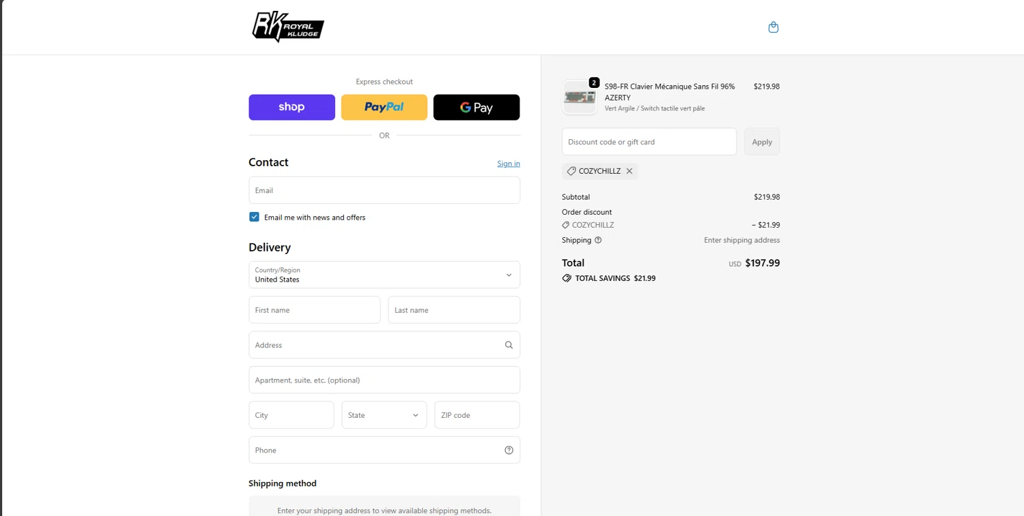Viewport: 1024px width, 516px height.
Task: Expand the State dropdown
Action: (x=384, y=415)
